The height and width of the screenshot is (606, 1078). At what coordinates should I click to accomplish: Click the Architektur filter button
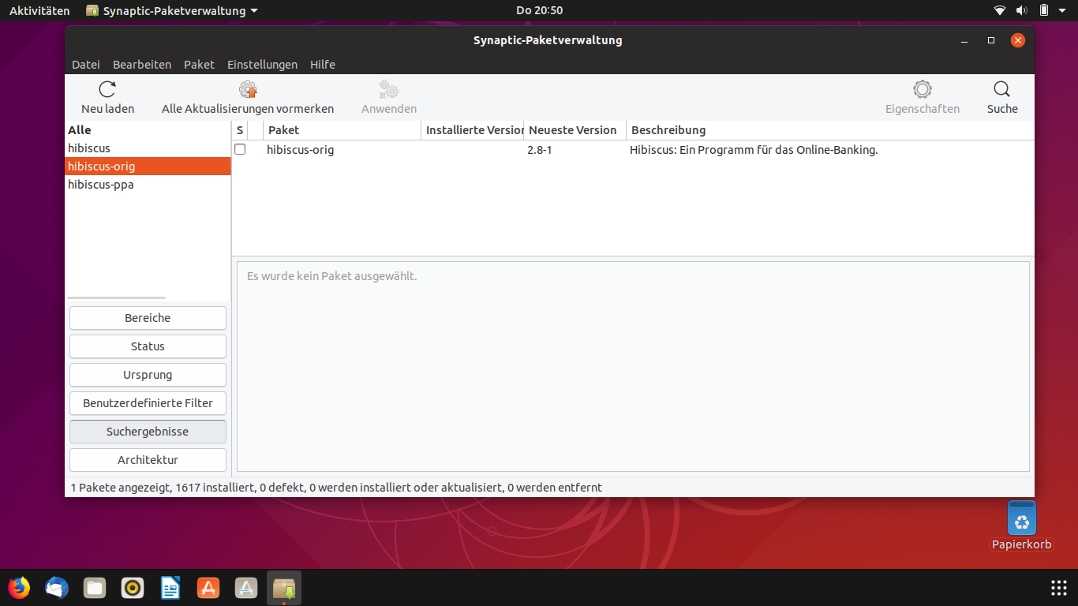point(148,460)
